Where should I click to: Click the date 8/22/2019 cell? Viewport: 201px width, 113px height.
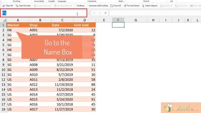pyautogui.click(x=62, y=70)
